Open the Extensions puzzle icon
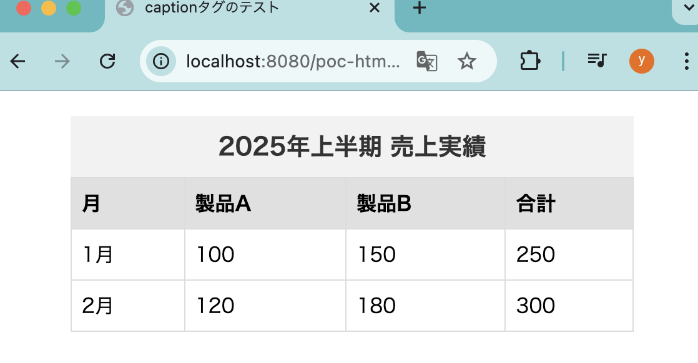 click(530, 61)
